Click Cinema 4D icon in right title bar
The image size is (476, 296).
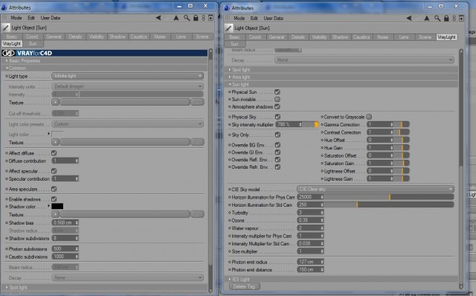(x=227, y=7)
